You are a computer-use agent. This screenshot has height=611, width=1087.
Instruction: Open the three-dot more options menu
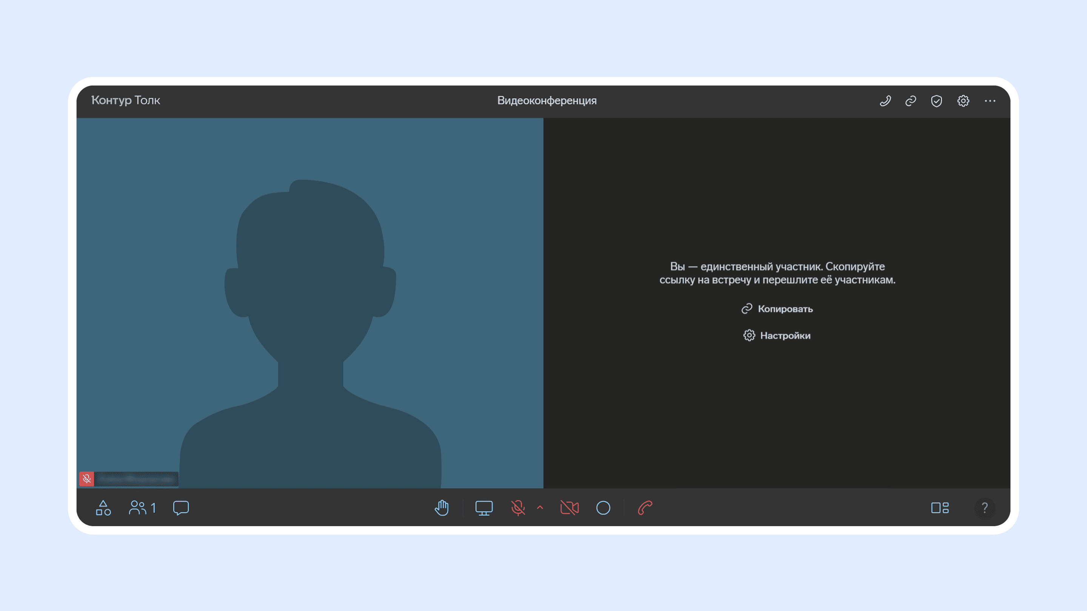990,101
